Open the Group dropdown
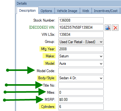 pyautogui.click(x=81, y=42)
